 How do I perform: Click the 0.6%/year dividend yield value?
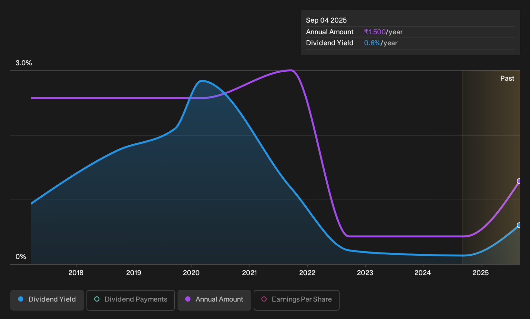coord(381,43)
